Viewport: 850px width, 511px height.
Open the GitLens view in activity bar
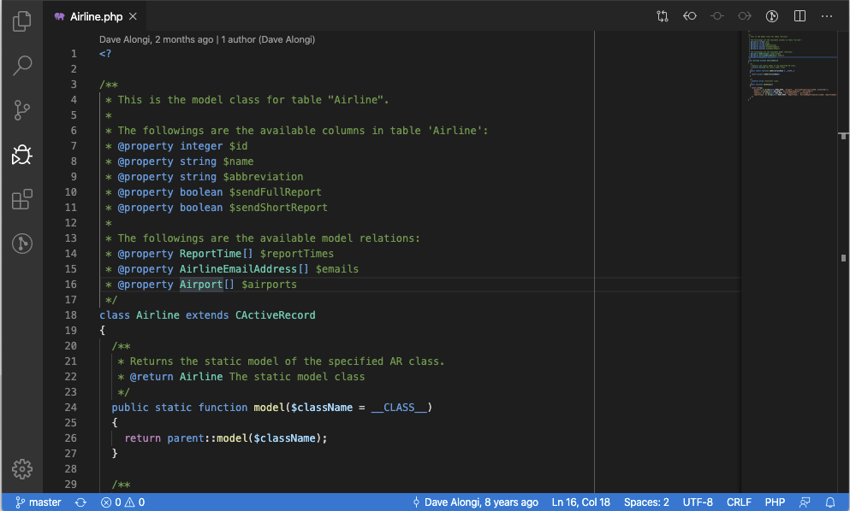21,244
